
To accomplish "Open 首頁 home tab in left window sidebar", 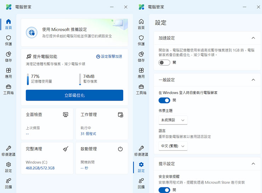I will (x=8, y=24).
